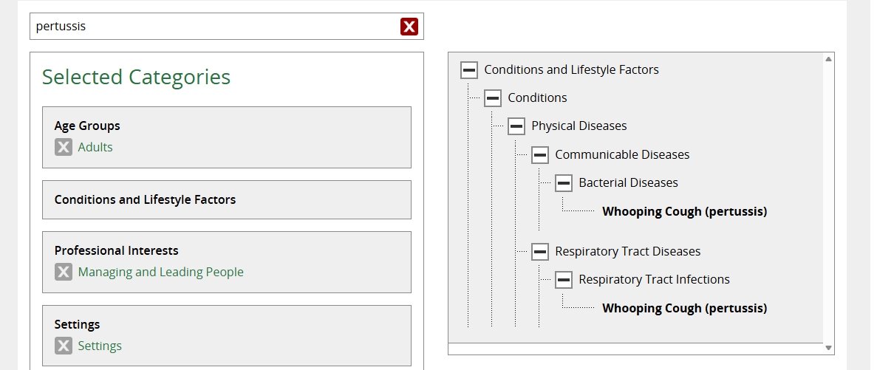This screenshot has width=877, height=370.
Task: Collapse the Respiratory Tract Infections node
Action: 564,280
